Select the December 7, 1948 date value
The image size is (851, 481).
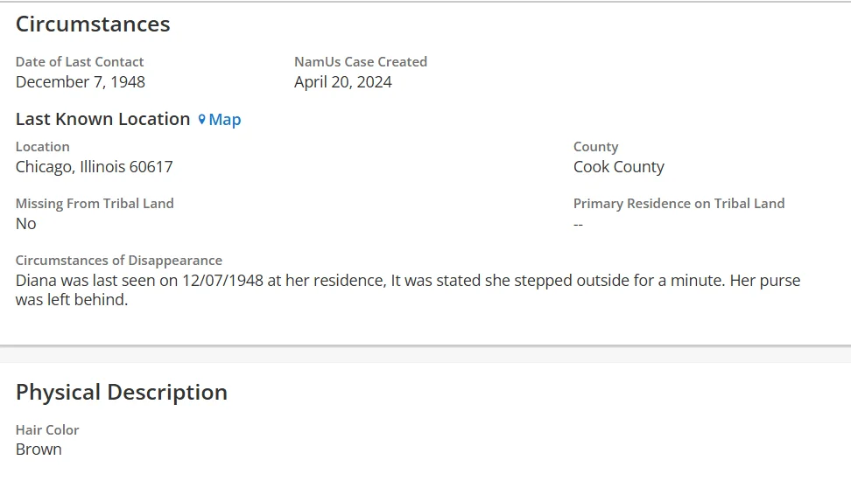tap(81, 82)
